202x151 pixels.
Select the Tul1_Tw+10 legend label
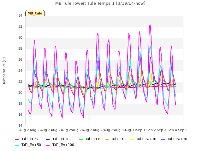pyautogui.click(x=146, y=139)
